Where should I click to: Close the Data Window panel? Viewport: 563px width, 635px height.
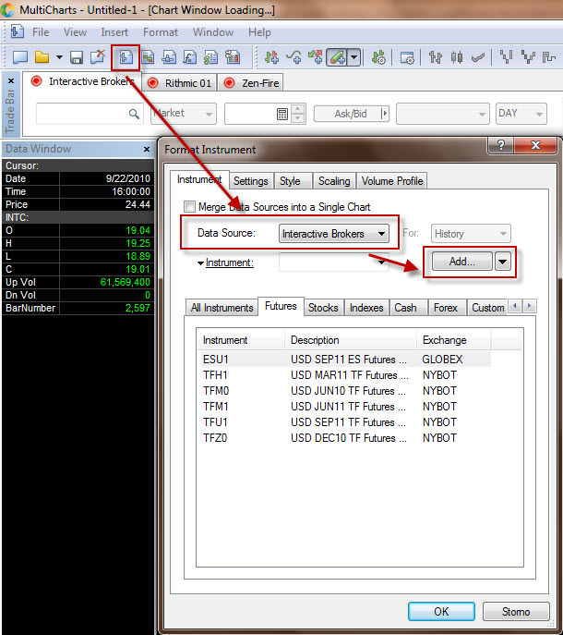click(x=147, y=150)
